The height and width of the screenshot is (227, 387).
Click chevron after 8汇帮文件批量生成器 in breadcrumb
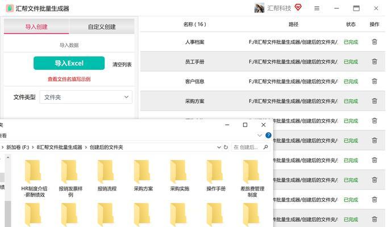[86, 148]
